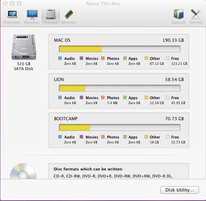Click the BOOTCAMP volume name
This screenshot has height=201, width=206.
click(x=66, y=119)
